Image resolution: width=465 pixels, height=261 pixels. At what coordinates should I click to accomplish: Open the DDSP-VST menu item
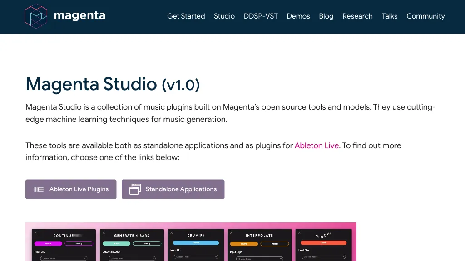(261, 16)
